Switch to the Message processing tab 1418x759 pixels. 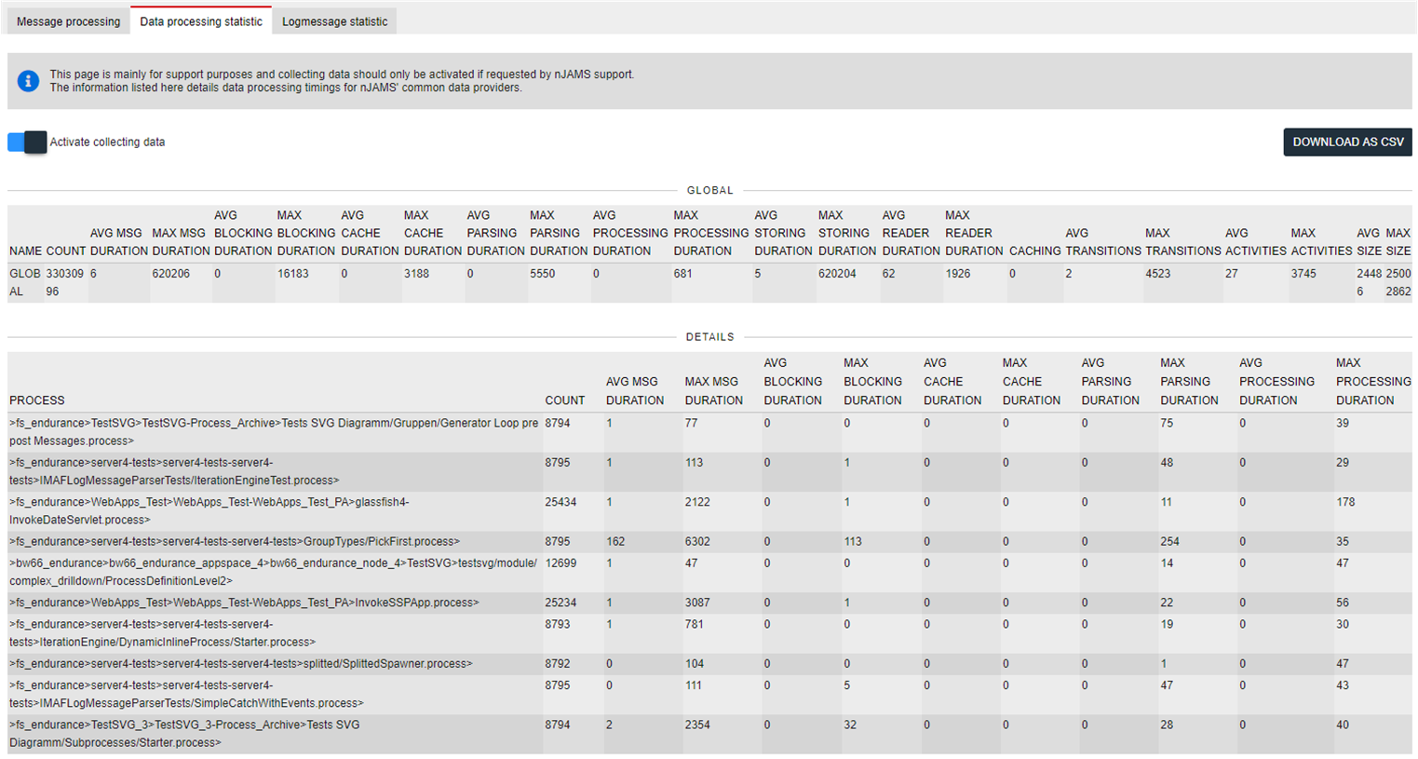(68, 21)
